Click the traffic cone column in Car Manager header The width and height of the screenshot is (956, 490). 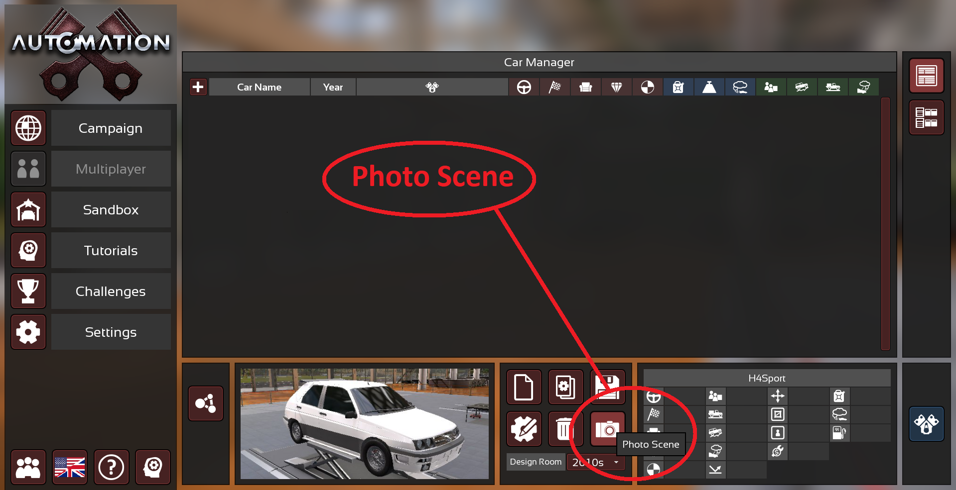[709, 87]
